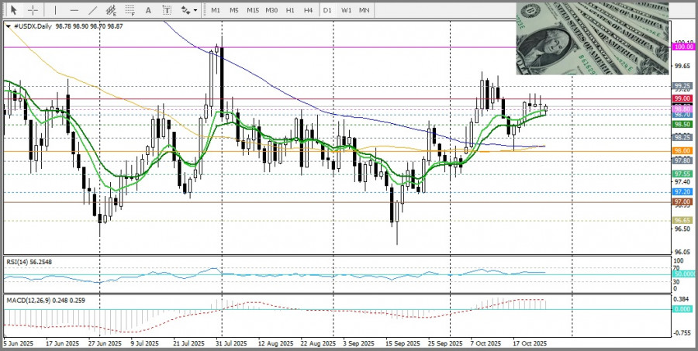
Task: Select the vertical line drawing tool
Action: 55,10
